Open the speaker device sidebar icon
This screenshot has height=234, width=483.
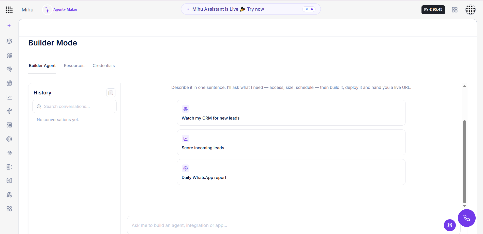tap(9, 167)
